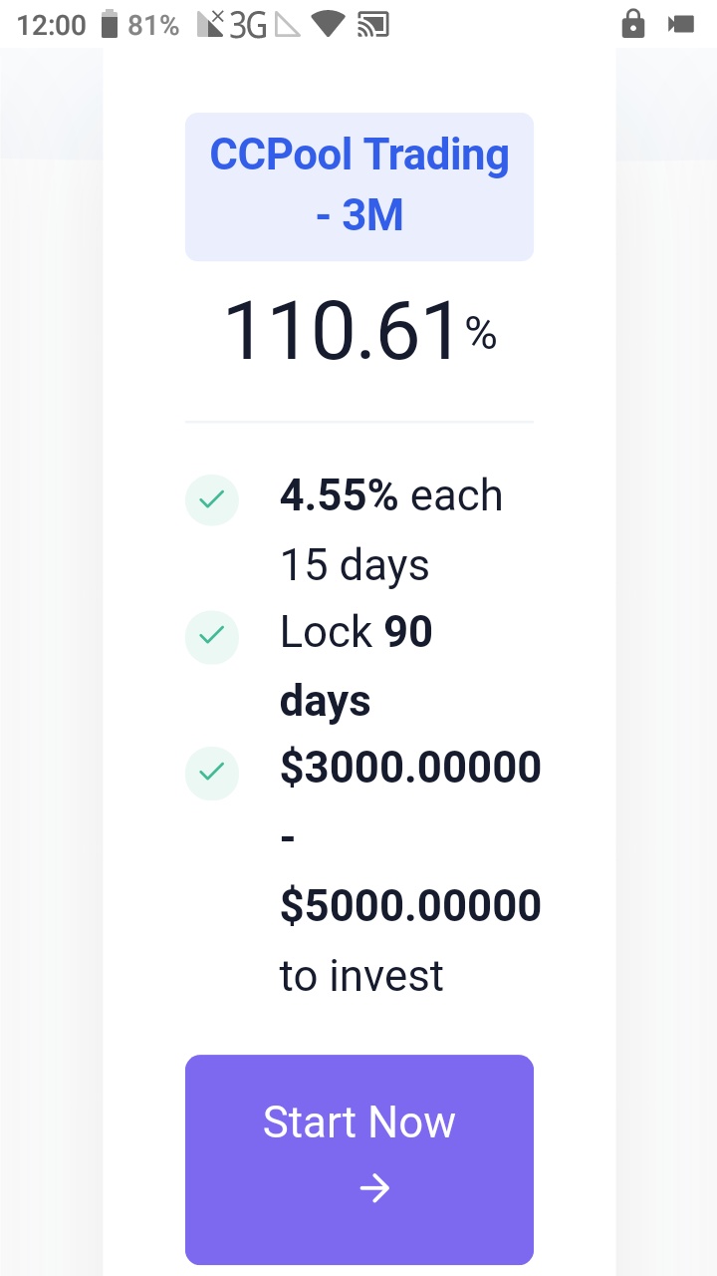Tap the $5000.00000 maximum amount
The height and width of the screenshot is (1276, 717).
click(x=410, y=905)
